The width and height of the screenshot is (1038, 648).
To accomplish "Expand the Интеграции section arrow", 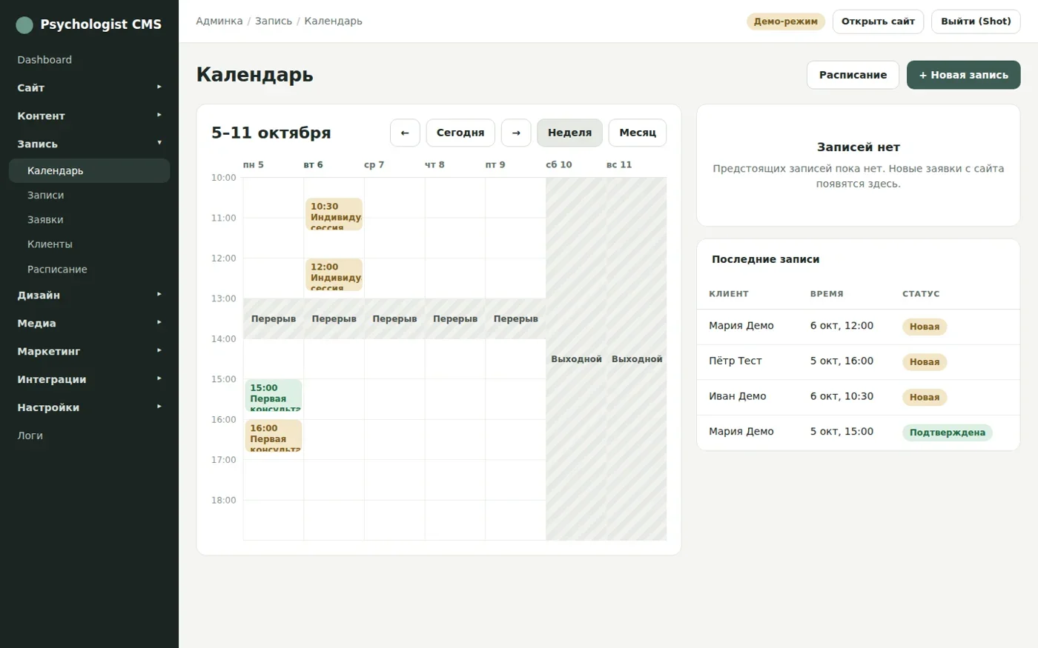I will (159, 378).
